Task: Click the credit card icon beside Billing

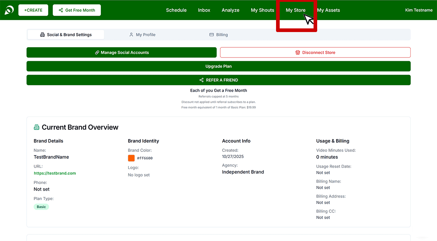Action: (212, 35)
